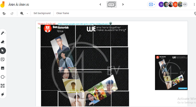Screen dimensions: 196x107
Task: Go to the previous frame
Action: click(x=100, y=4)
